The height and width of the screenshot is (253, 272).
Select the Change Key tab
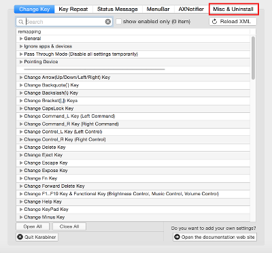click(34, 9)
